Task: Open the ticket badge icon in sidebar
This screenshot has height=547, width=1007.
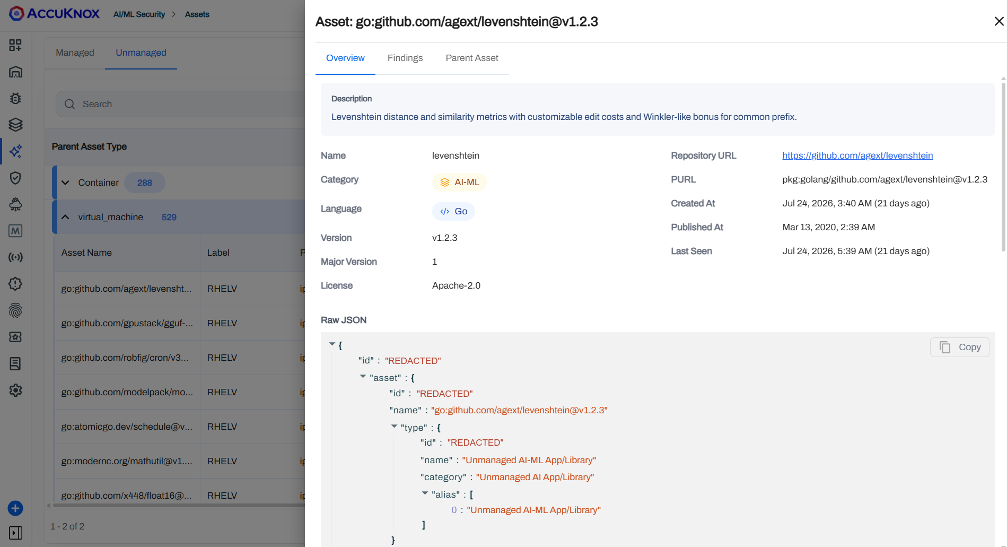Action: (x=15, y=337)
